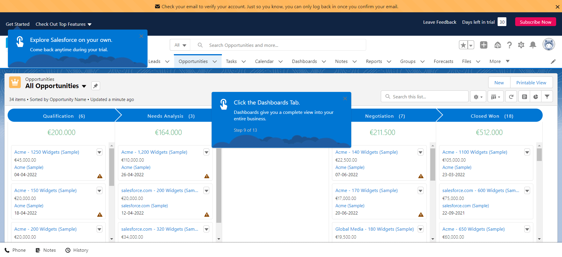This screenshot has height=257, width=562.
Task: Open the Select list display menu
Action: pyautogui.click(x=496, y=97)
